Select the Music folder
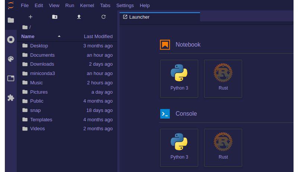Screen dimensions: 298x172 point(67,83)
